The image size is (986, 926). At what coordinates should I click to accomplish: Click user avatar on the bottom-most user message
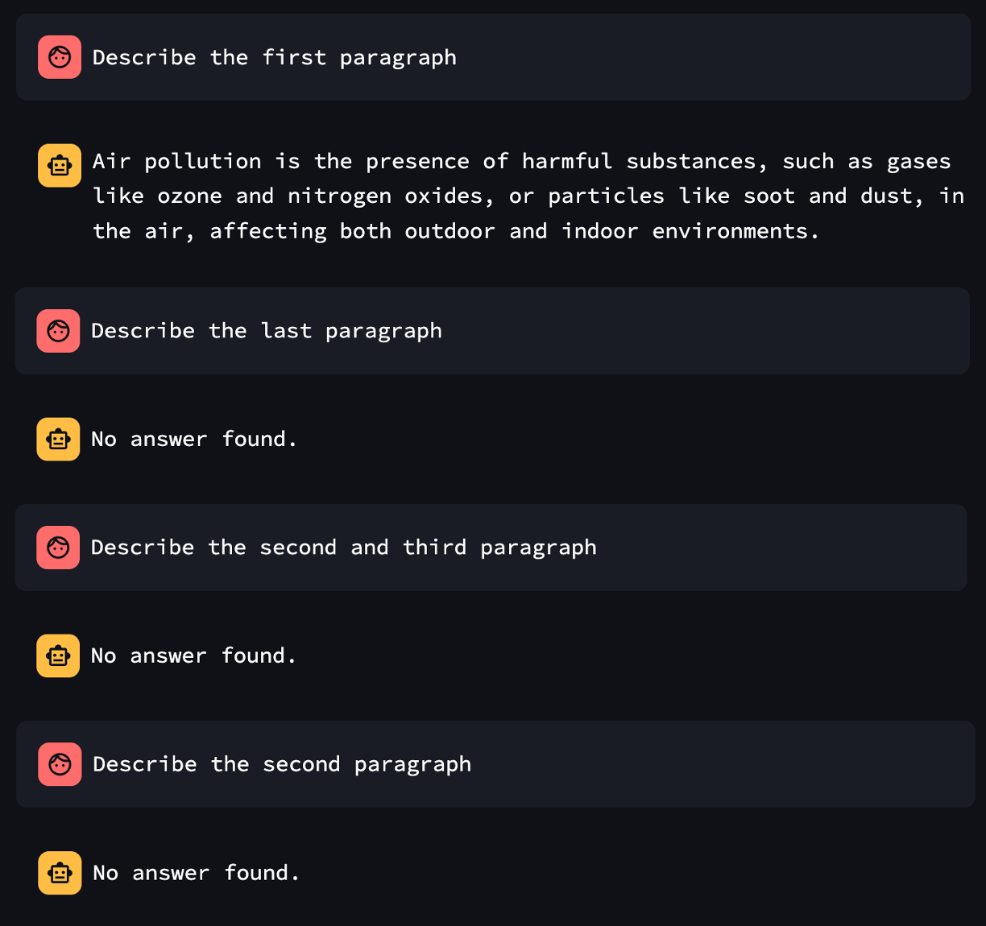pyautogui.click(x=60, y=764)
